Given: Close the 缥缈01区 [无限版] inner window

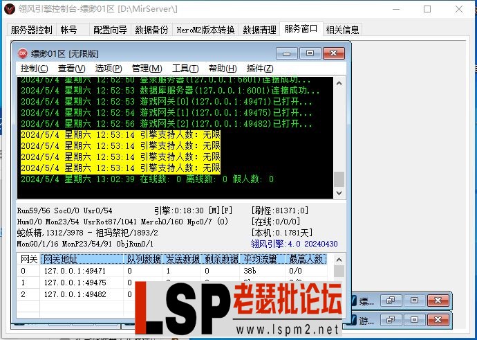Looking at the screenshot, I should (334, 53).
